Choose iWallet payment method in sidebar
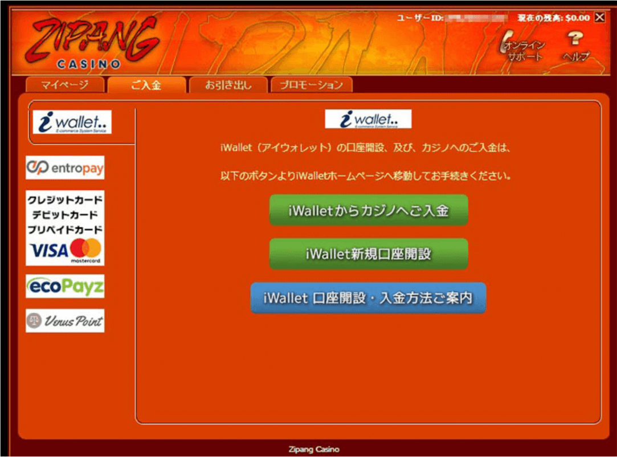617x457 pixels. pyautogui.click(x=72, y=122)
